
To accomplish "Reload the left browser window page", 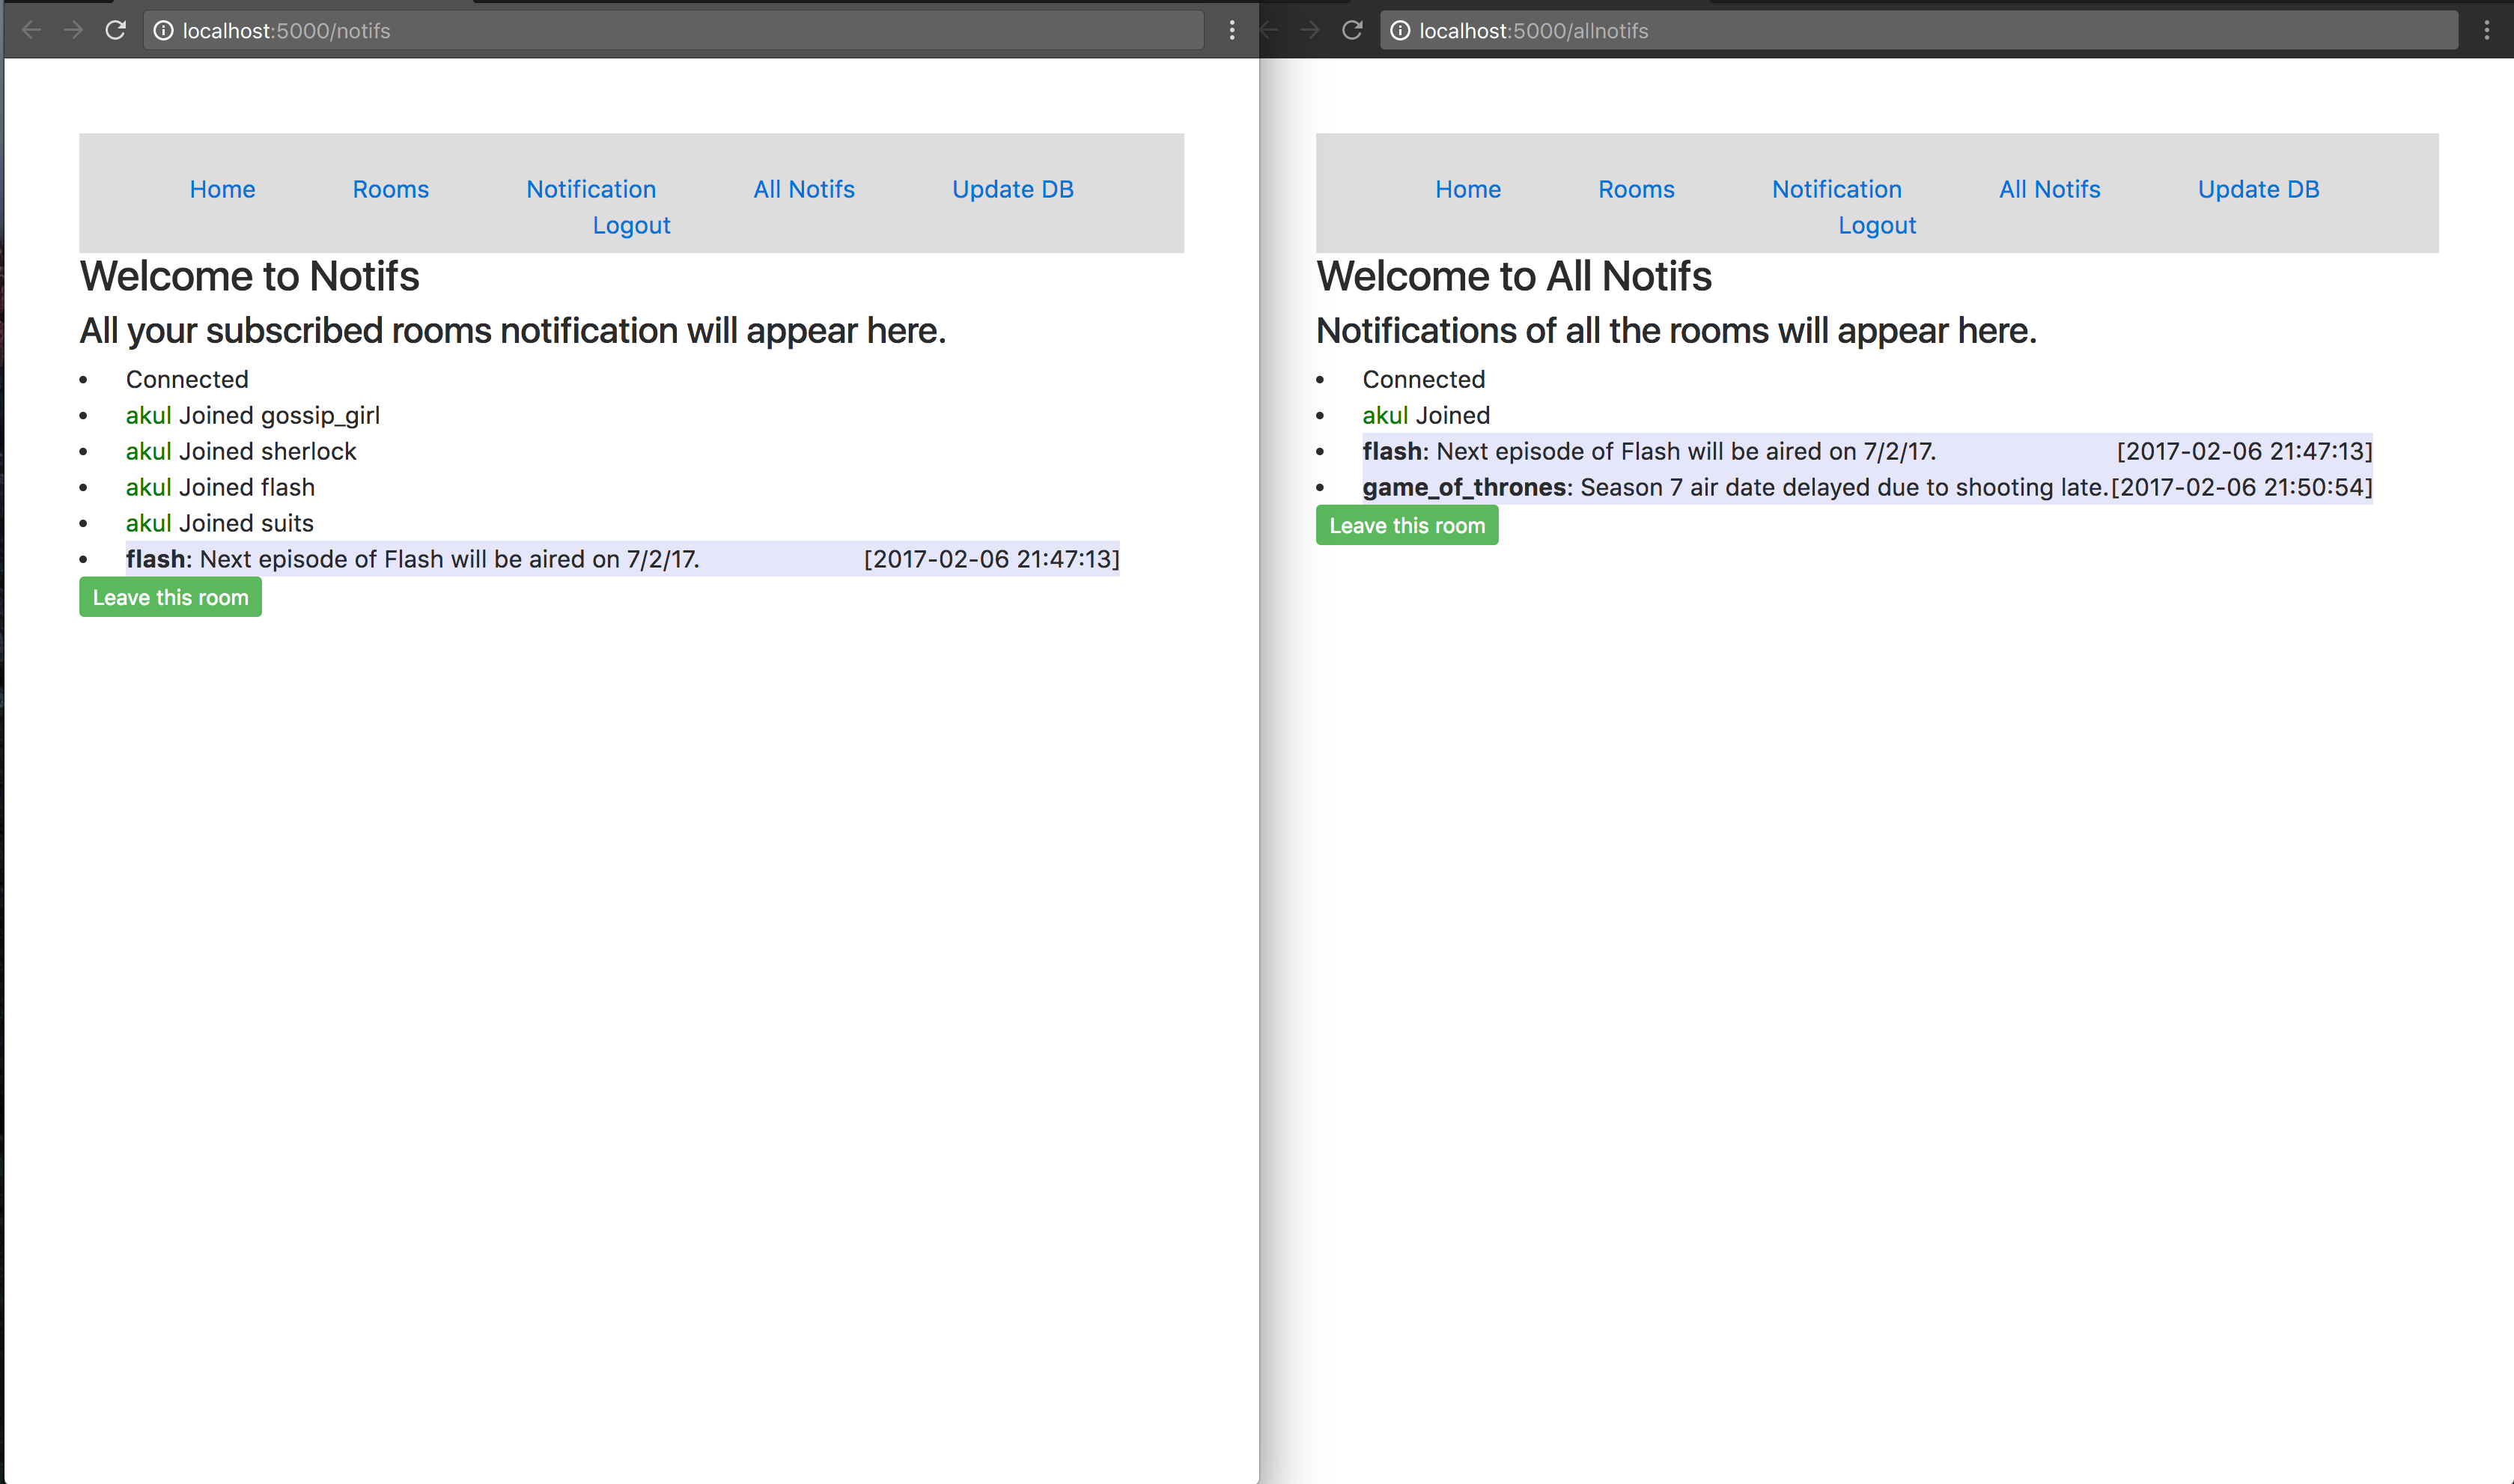I will pyautogui.click(x=115, y=30).
